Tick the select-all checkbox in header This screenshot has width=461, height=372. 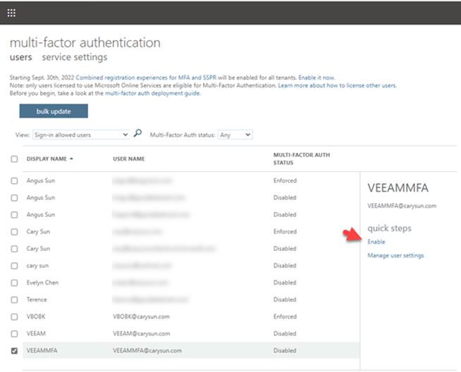[x=15, y=159]
